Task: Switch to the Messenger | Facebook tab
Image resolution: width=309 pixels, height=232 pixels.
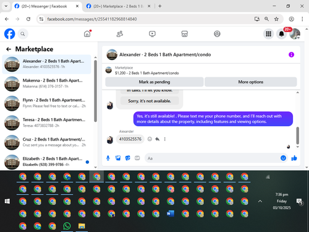Action: point(44,6)
